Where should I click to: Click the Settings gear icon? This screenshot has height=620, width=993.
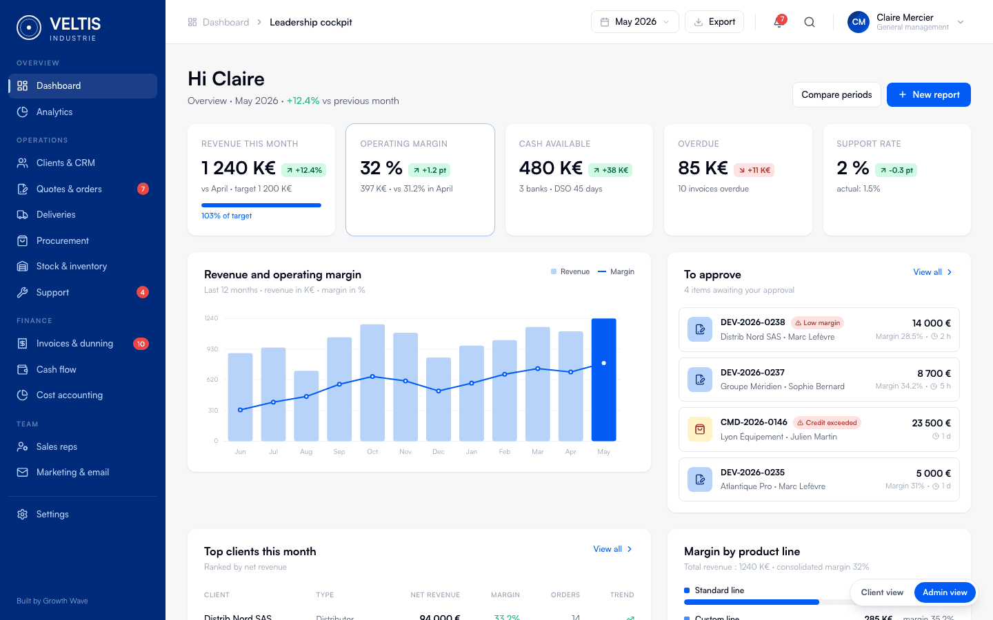(23, 514)
